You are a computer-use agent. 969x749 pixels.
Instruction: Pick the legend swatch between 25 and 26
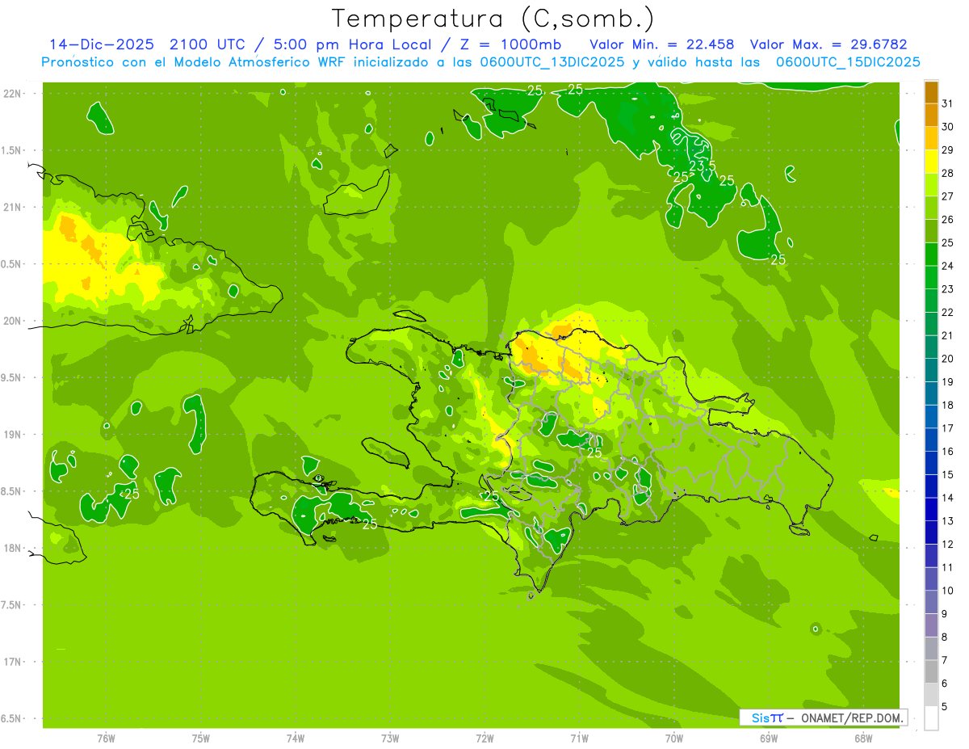tap(931, 231)
